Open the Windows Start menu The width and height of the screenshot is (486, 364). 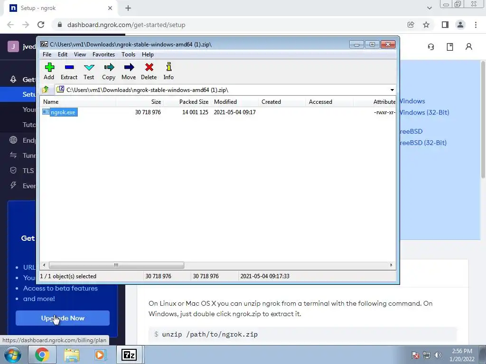point(12,355)
